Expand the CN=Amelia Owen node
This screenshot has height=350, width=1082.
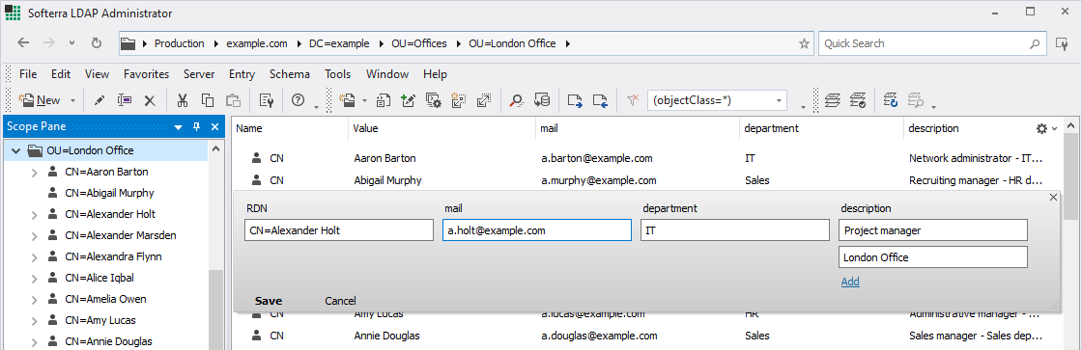(x=35, y=300)
